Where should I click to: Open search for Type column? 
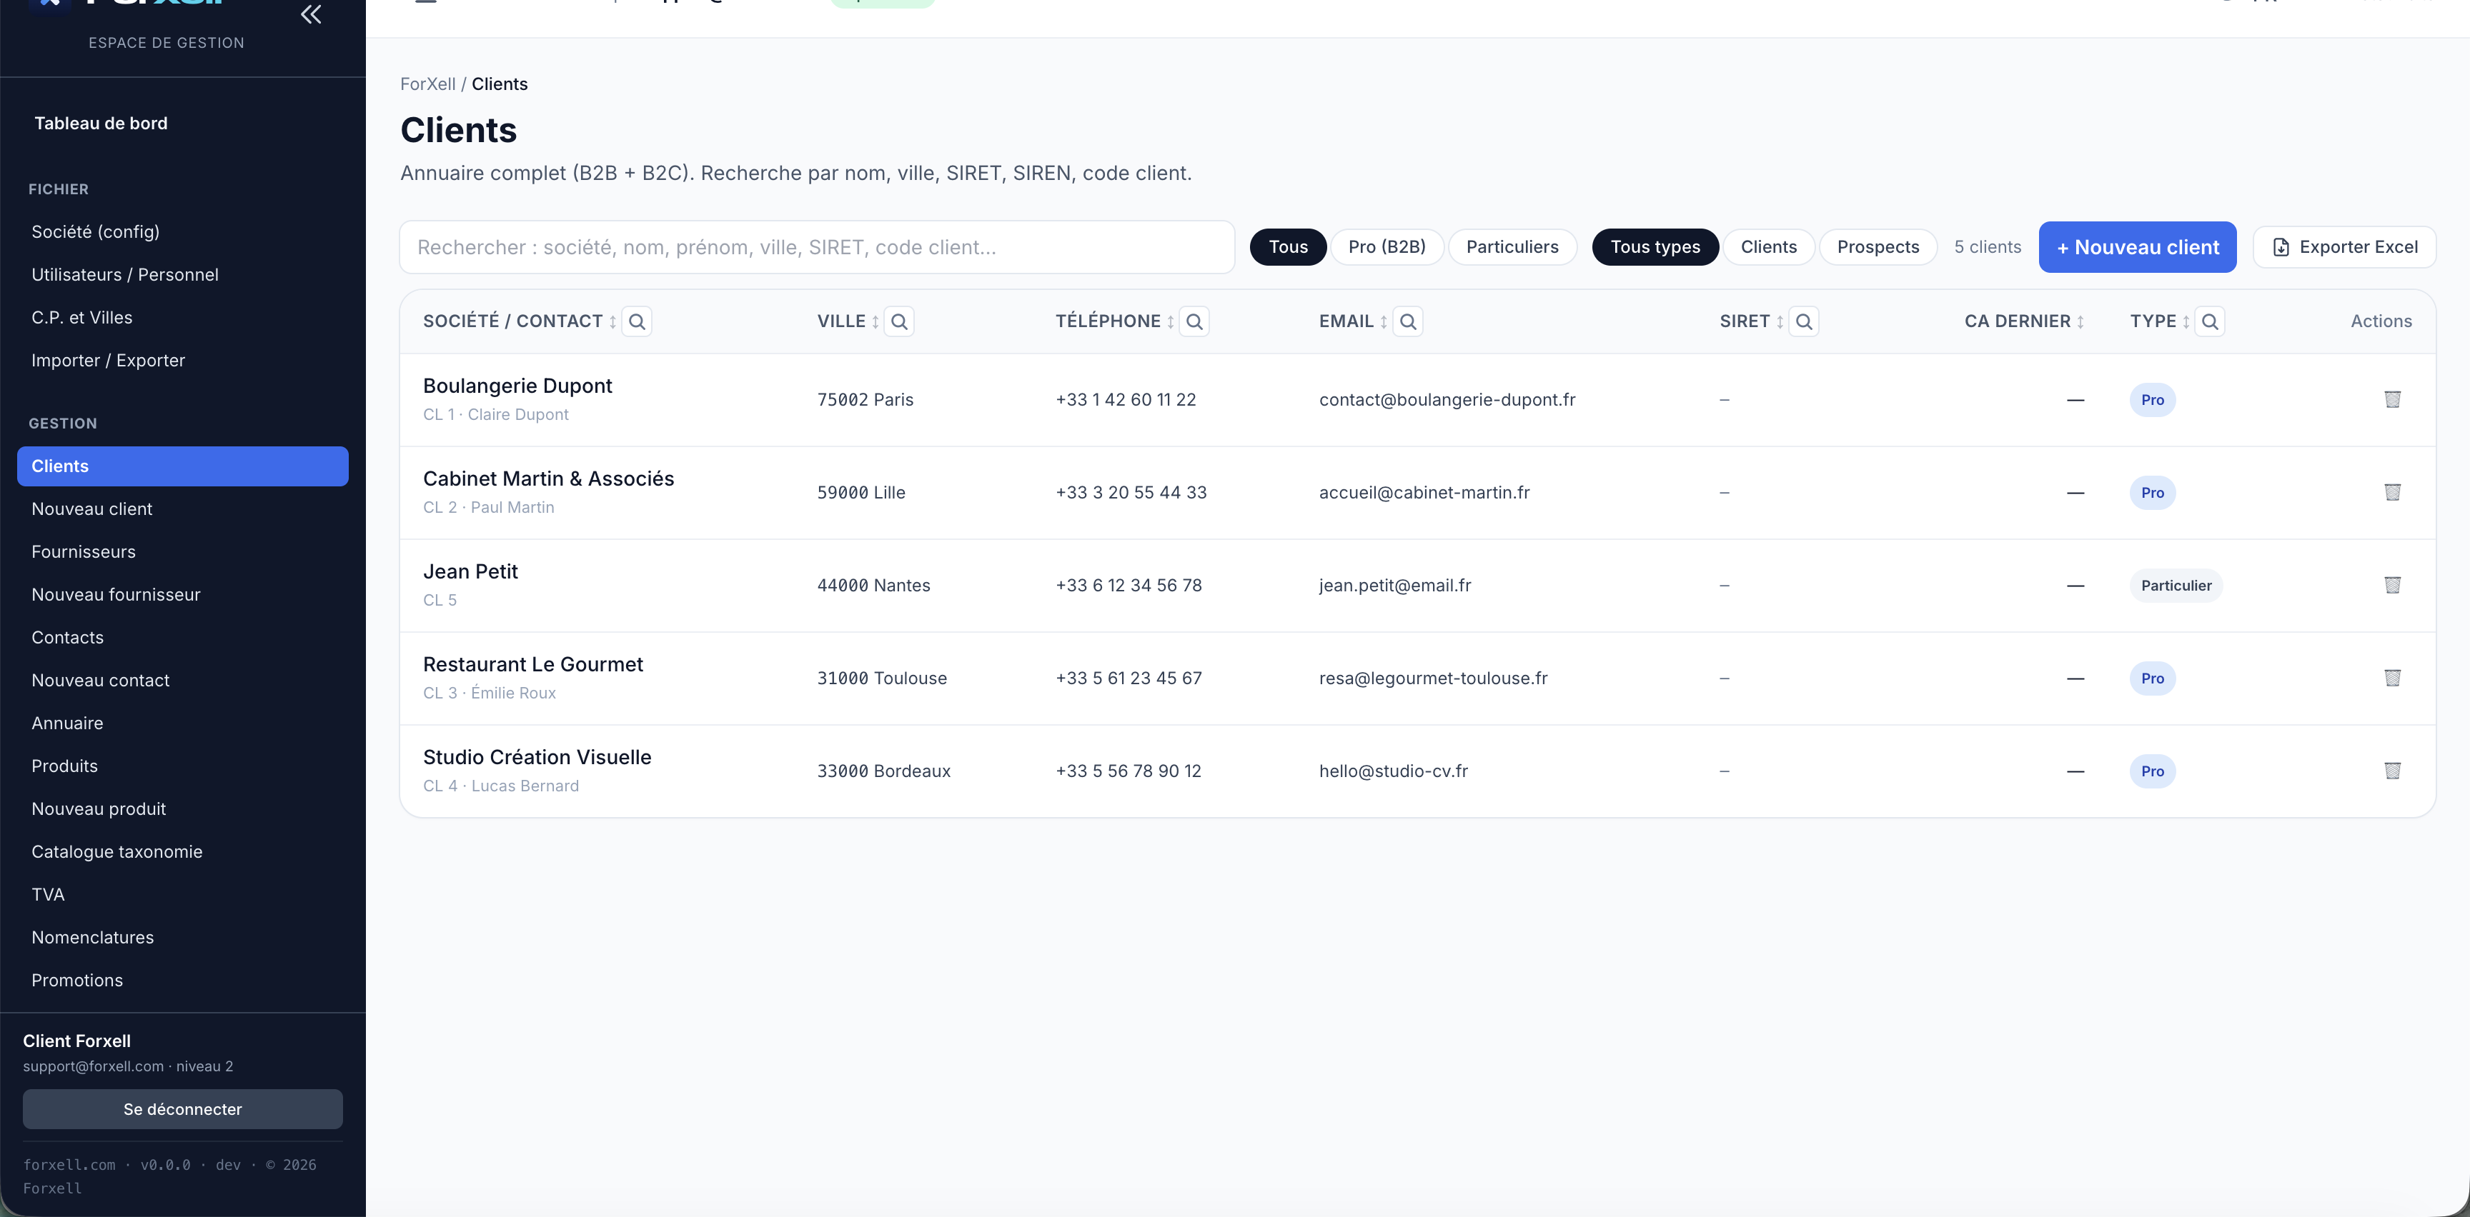click(x=2210, y=322)
